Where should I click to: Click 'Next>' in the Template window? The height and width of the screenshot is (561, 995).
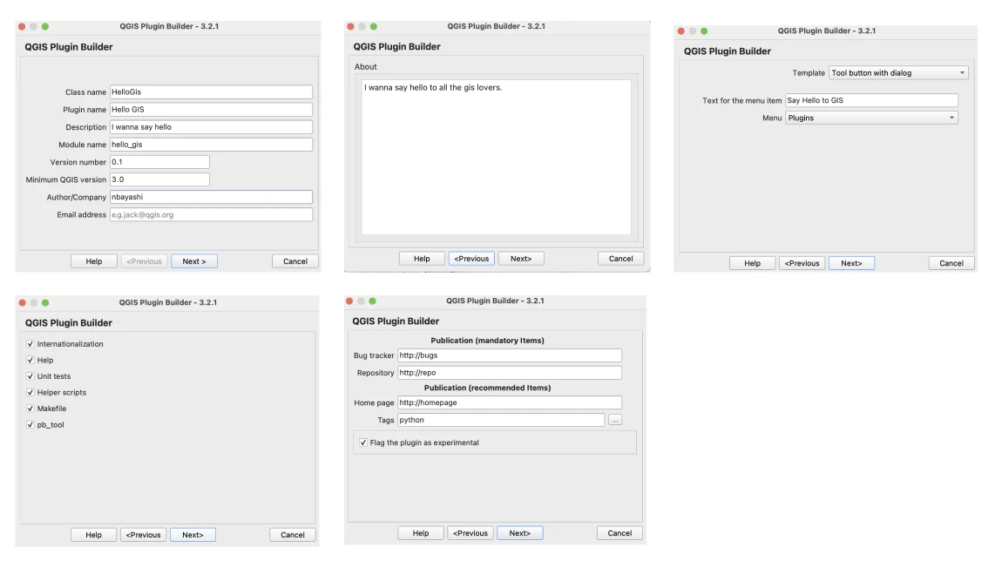point(851,263)
